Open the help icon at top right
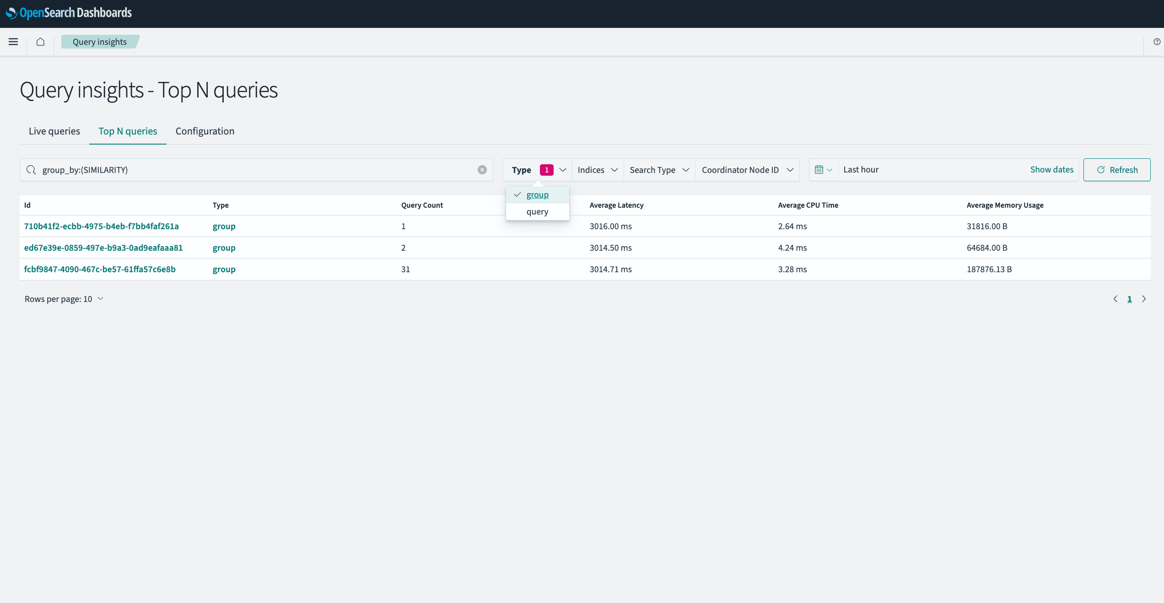This screenshot has height=603, width=1164. click(1158, 42)
